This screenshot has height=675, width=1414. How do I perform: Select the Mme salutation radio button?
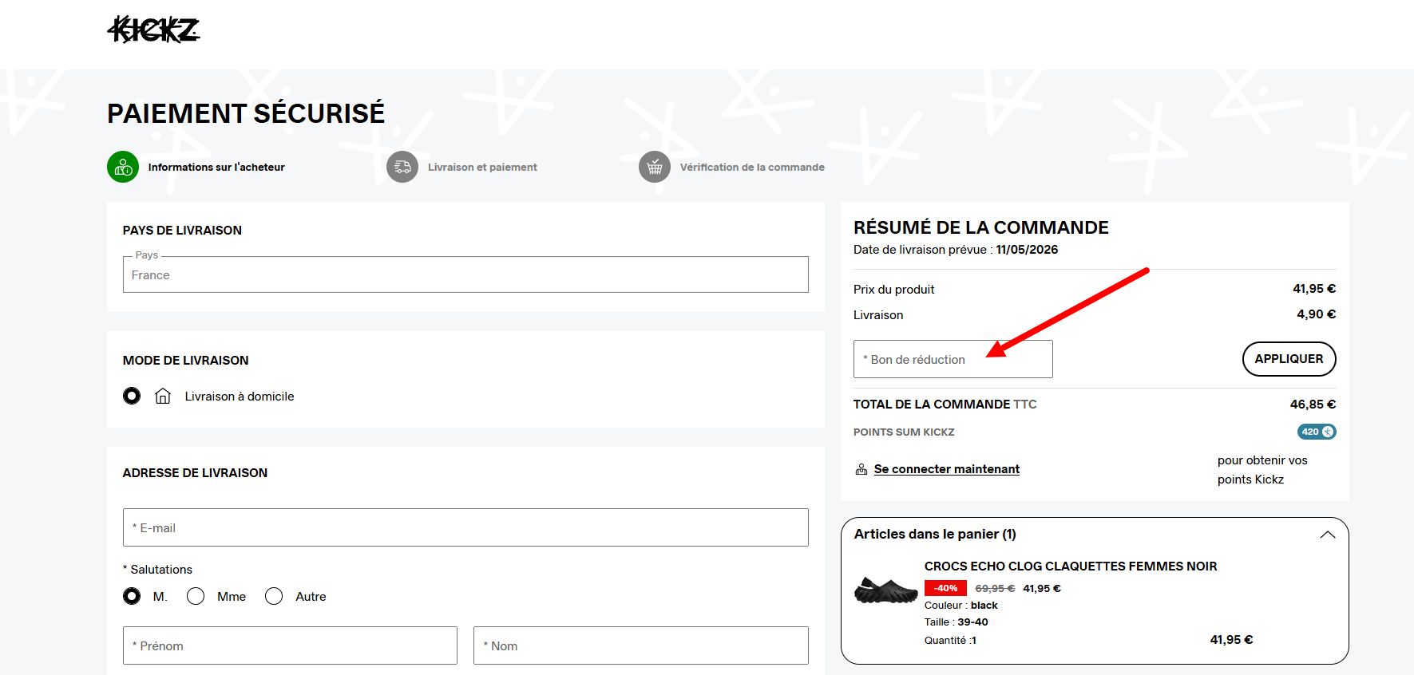point(196,596)
